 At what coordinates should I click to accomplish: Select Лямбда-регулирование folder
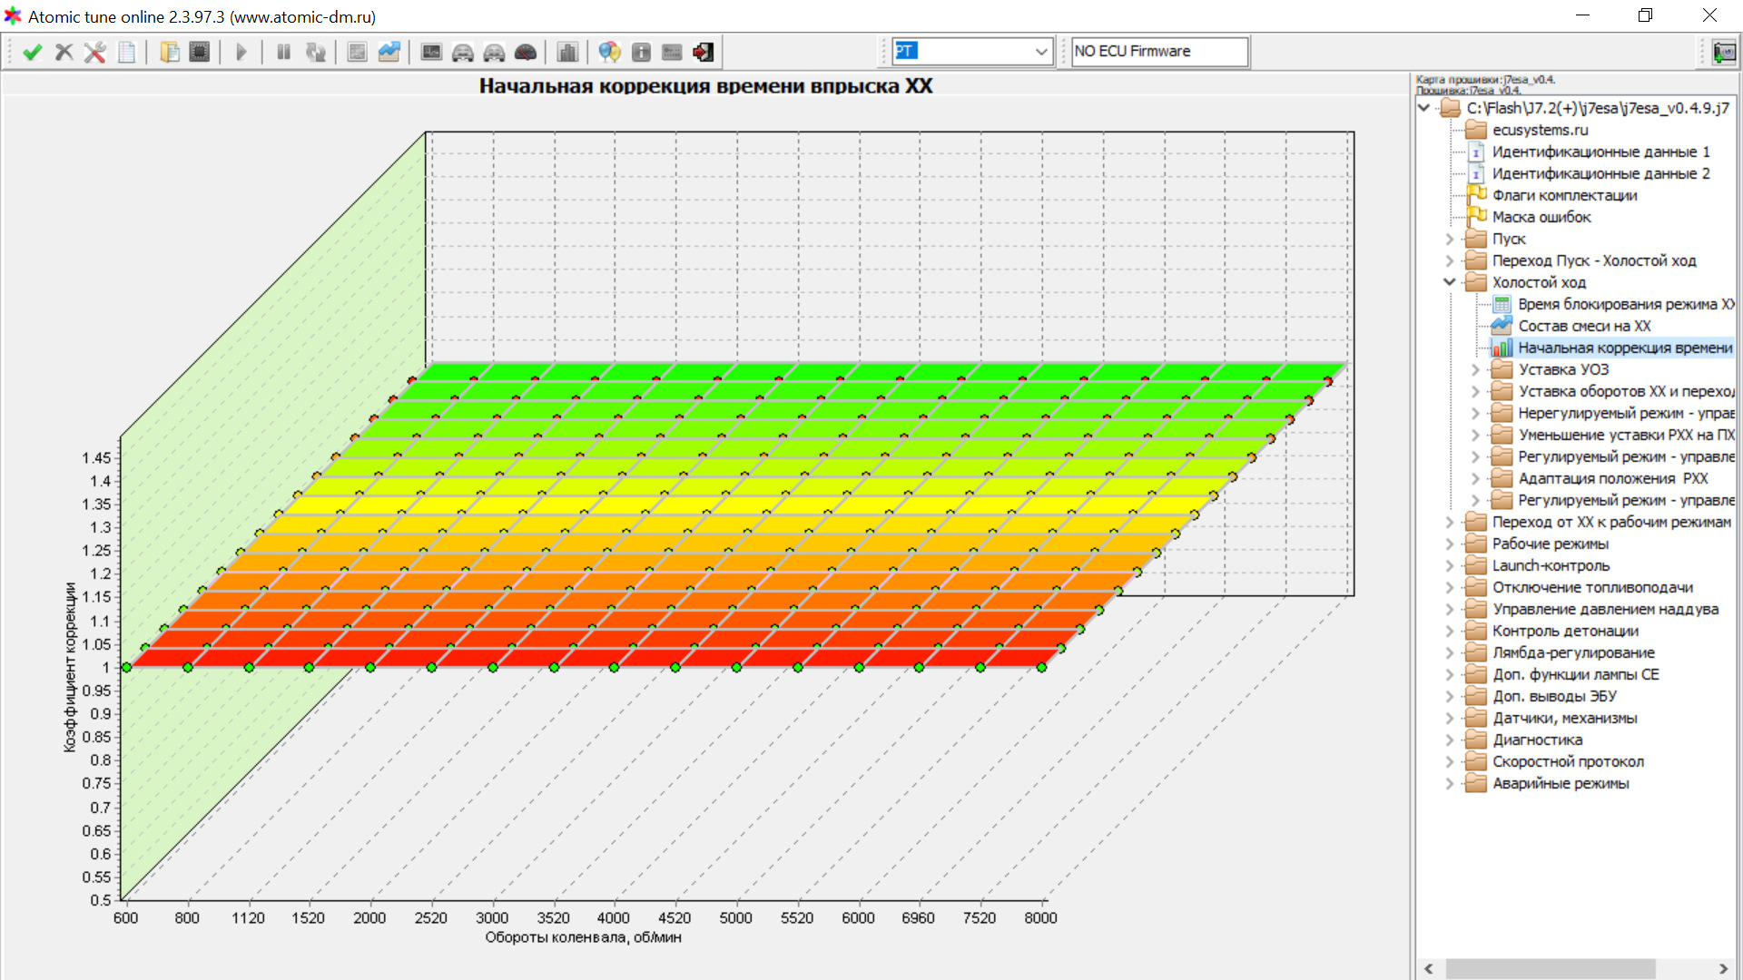(x=1573, y=652)
